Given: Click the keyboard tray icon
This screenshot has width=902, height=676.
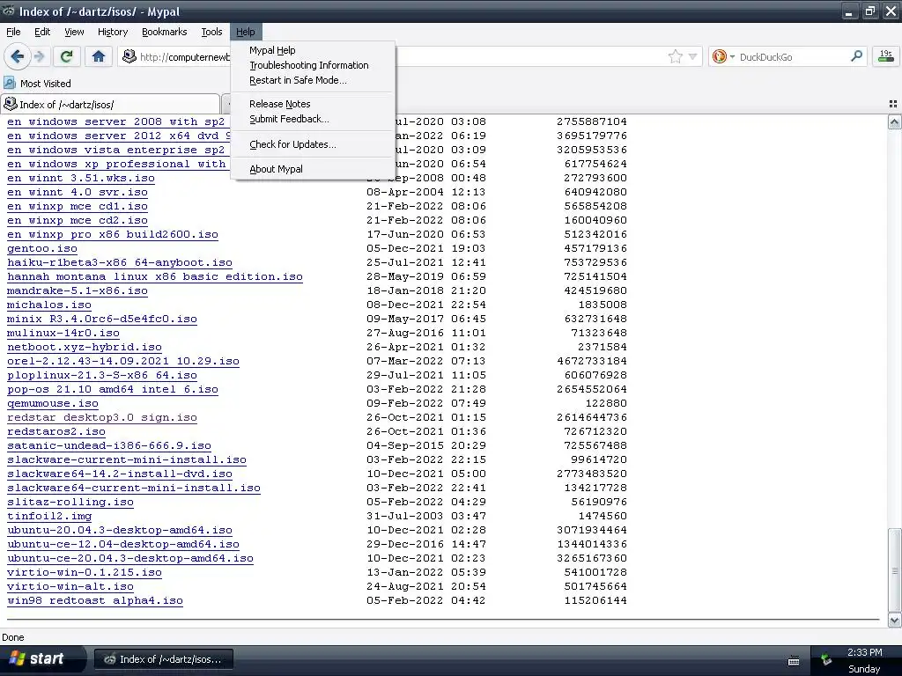Looking at the screenshot, I should (794, 661).
